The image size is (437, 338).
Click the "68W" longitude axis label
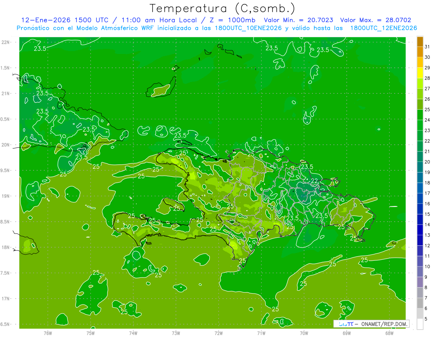point(389,333)
